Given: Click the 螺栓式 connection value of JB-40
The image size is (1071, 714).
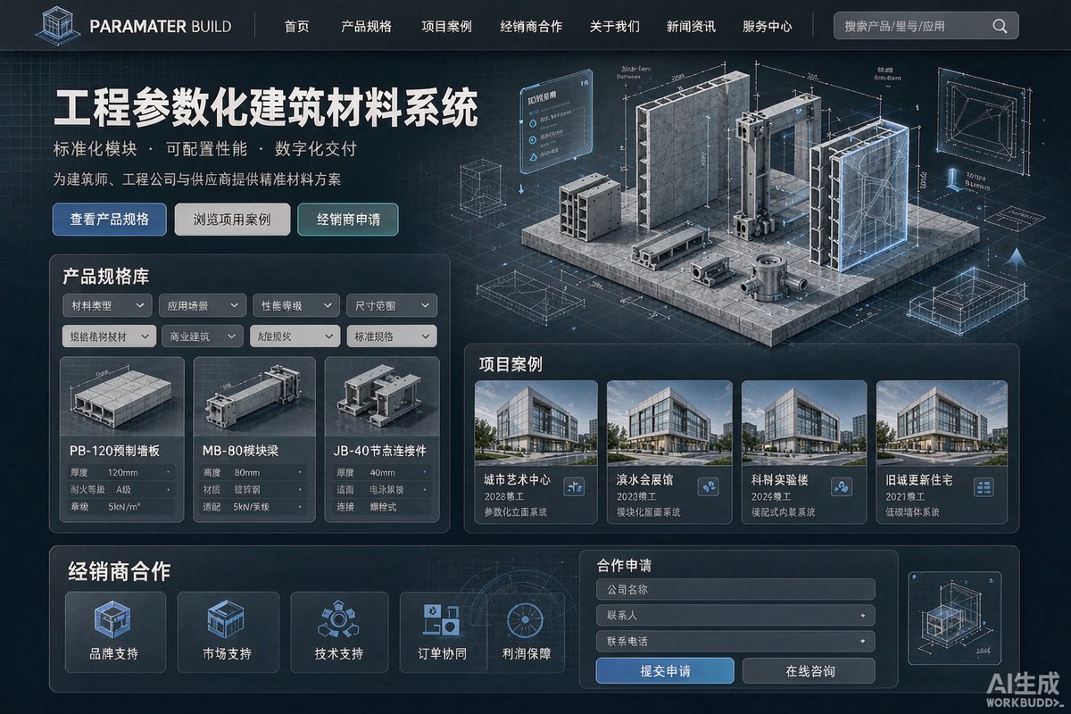Looking at the screenshot, I should pos(383,507).
